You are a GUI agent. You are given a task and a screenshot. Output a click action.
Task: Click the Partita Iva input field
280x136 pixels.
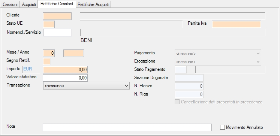(x=237, y=24)
